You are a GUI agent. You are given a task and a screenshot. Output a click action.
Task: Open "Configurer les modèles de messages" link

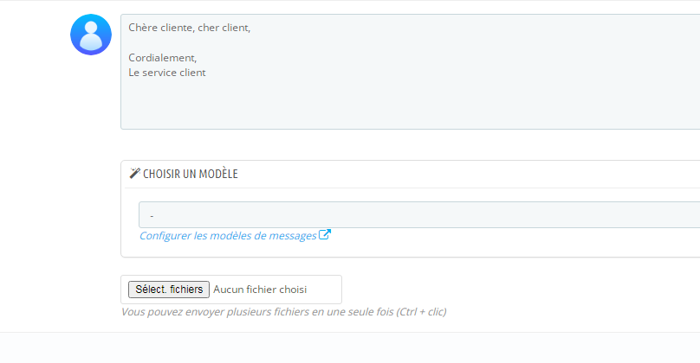click(228, 235)
